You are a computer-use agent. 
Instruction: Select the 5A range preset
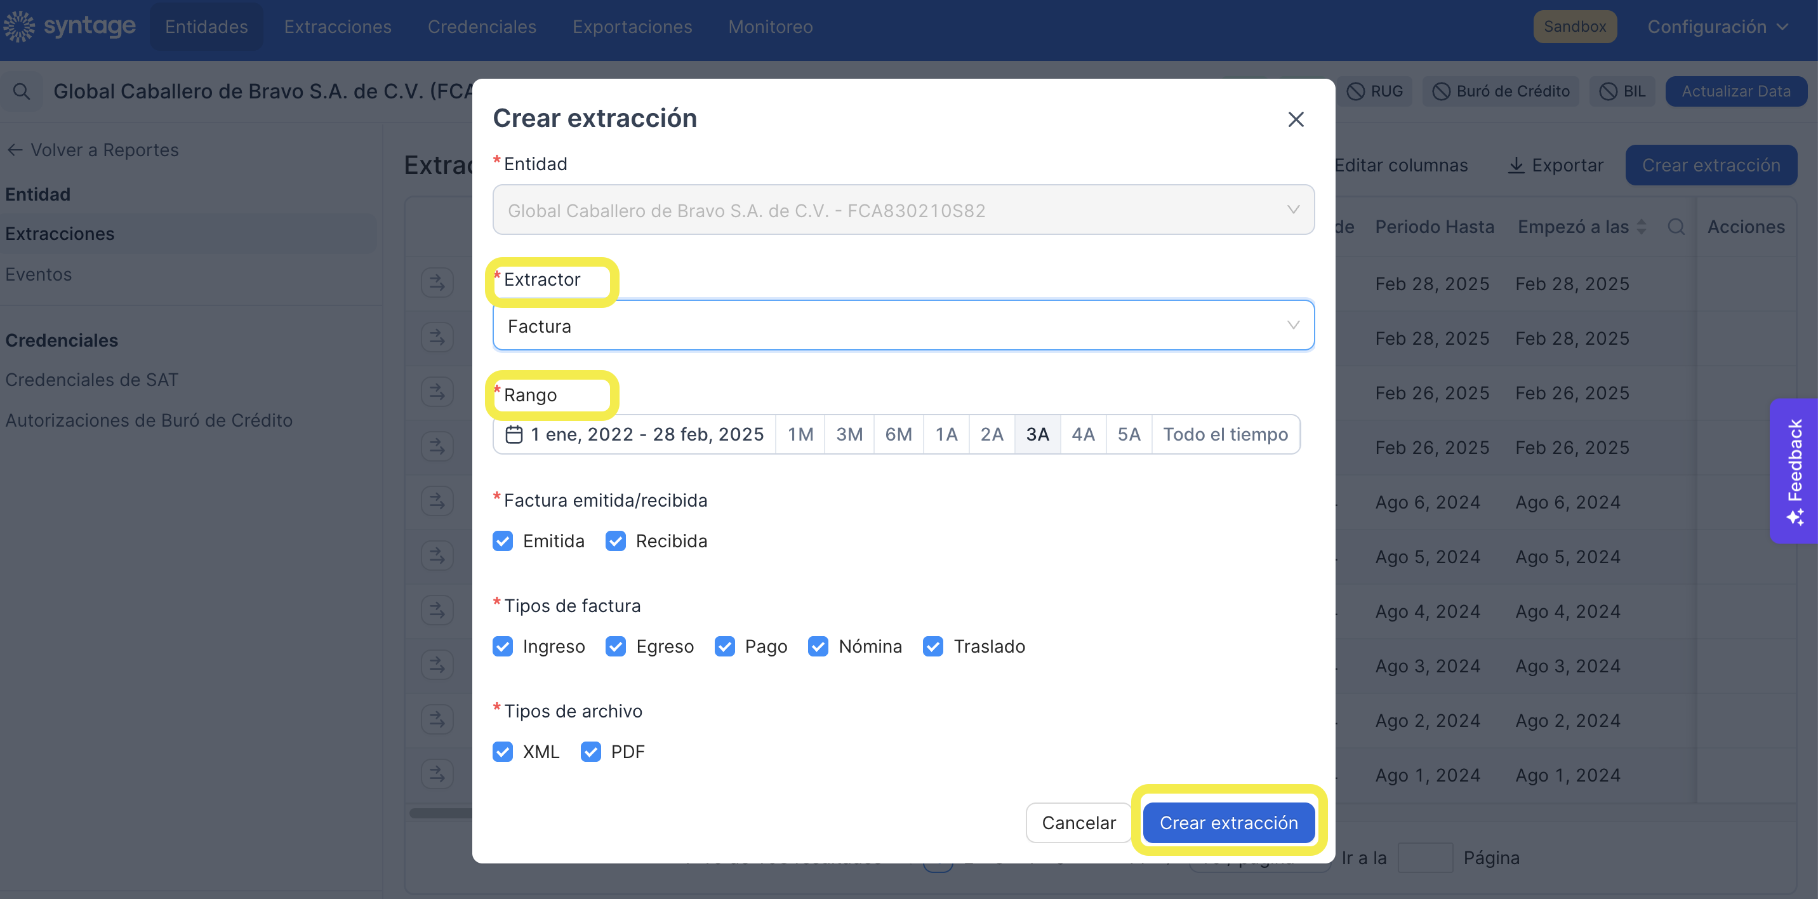pyautogui.click(x=1129, y=434)
